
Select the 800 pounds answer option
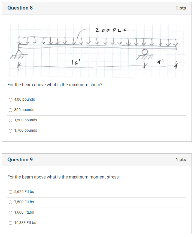tap(10, 110)
